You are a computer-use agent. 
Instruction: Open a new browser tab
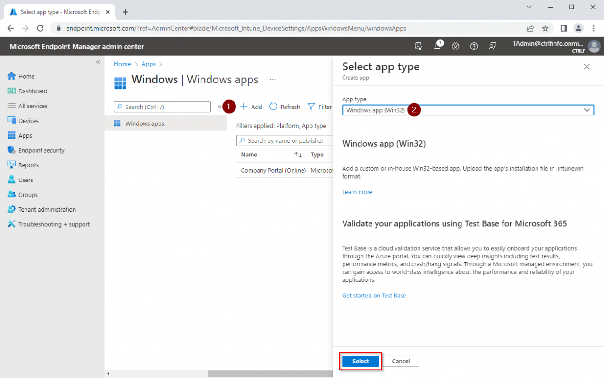(x=125, y=12)
